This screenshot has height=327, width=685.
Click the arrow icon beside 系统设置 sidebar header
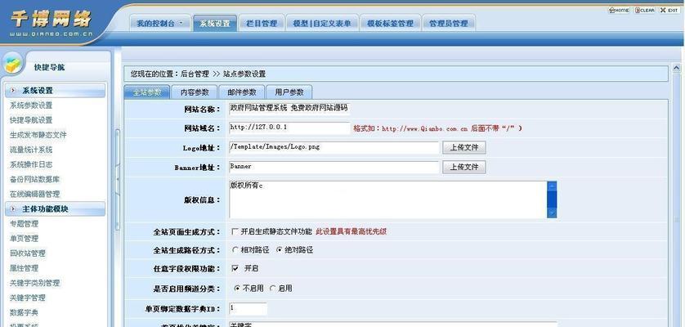tap(12, 91)
